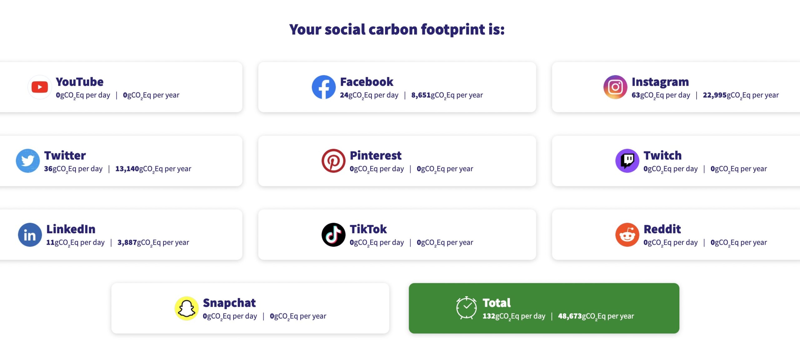Click the Instagram camera logo icon

[615, 87]
